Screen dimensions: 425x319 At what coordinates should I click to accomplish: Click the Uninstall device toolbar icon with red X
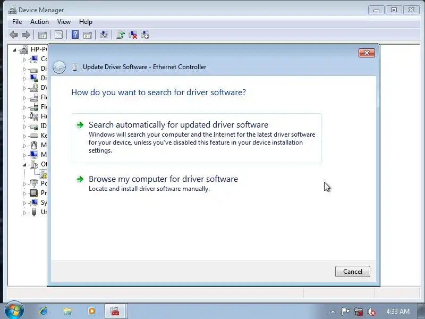133,35
